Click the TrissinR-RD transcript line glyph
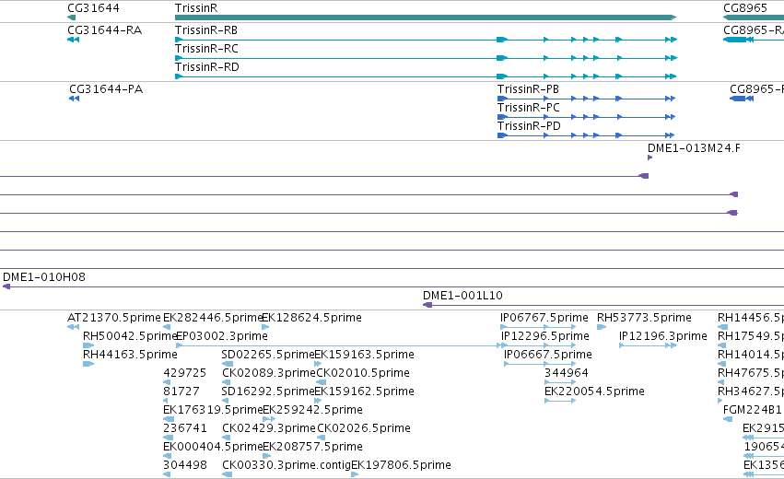Image resolution: width=784 pixels, height=479 pixels. click(426, 76)
